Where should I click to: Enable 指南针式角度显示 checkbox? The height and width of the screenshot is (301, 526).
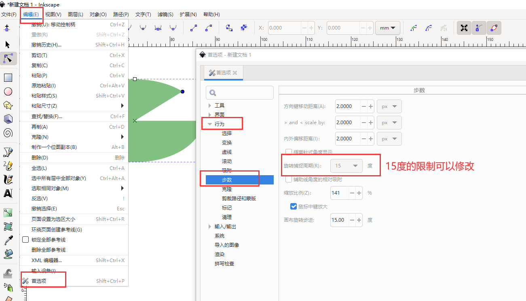click(x=289, y=152)
